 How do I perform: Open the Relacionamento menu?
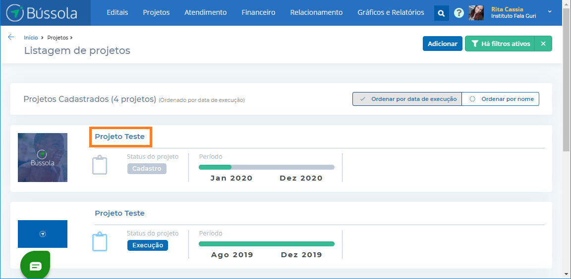[x=316, y=12]
